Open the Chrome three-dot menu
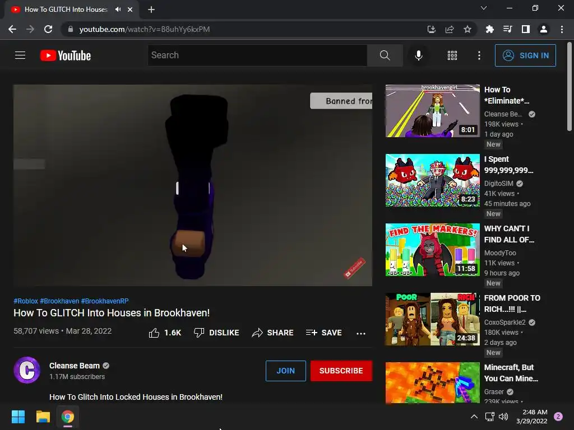This screenshot has width=574, height=430. pyautogui.click(x=562, y=29)
